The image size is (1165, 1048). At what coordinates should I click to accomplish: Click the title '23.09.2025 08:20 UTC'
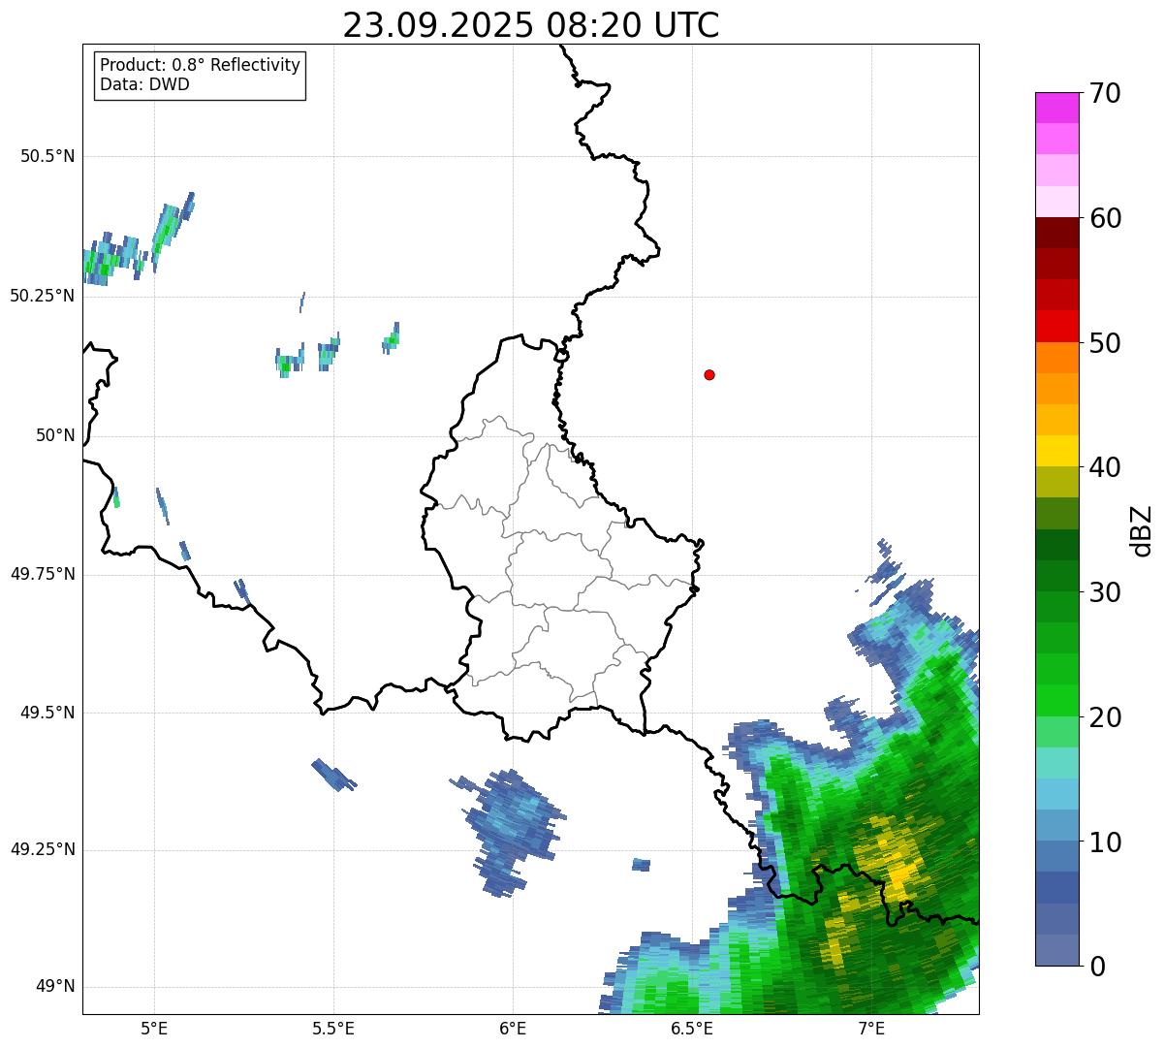[x=531, y=24]
